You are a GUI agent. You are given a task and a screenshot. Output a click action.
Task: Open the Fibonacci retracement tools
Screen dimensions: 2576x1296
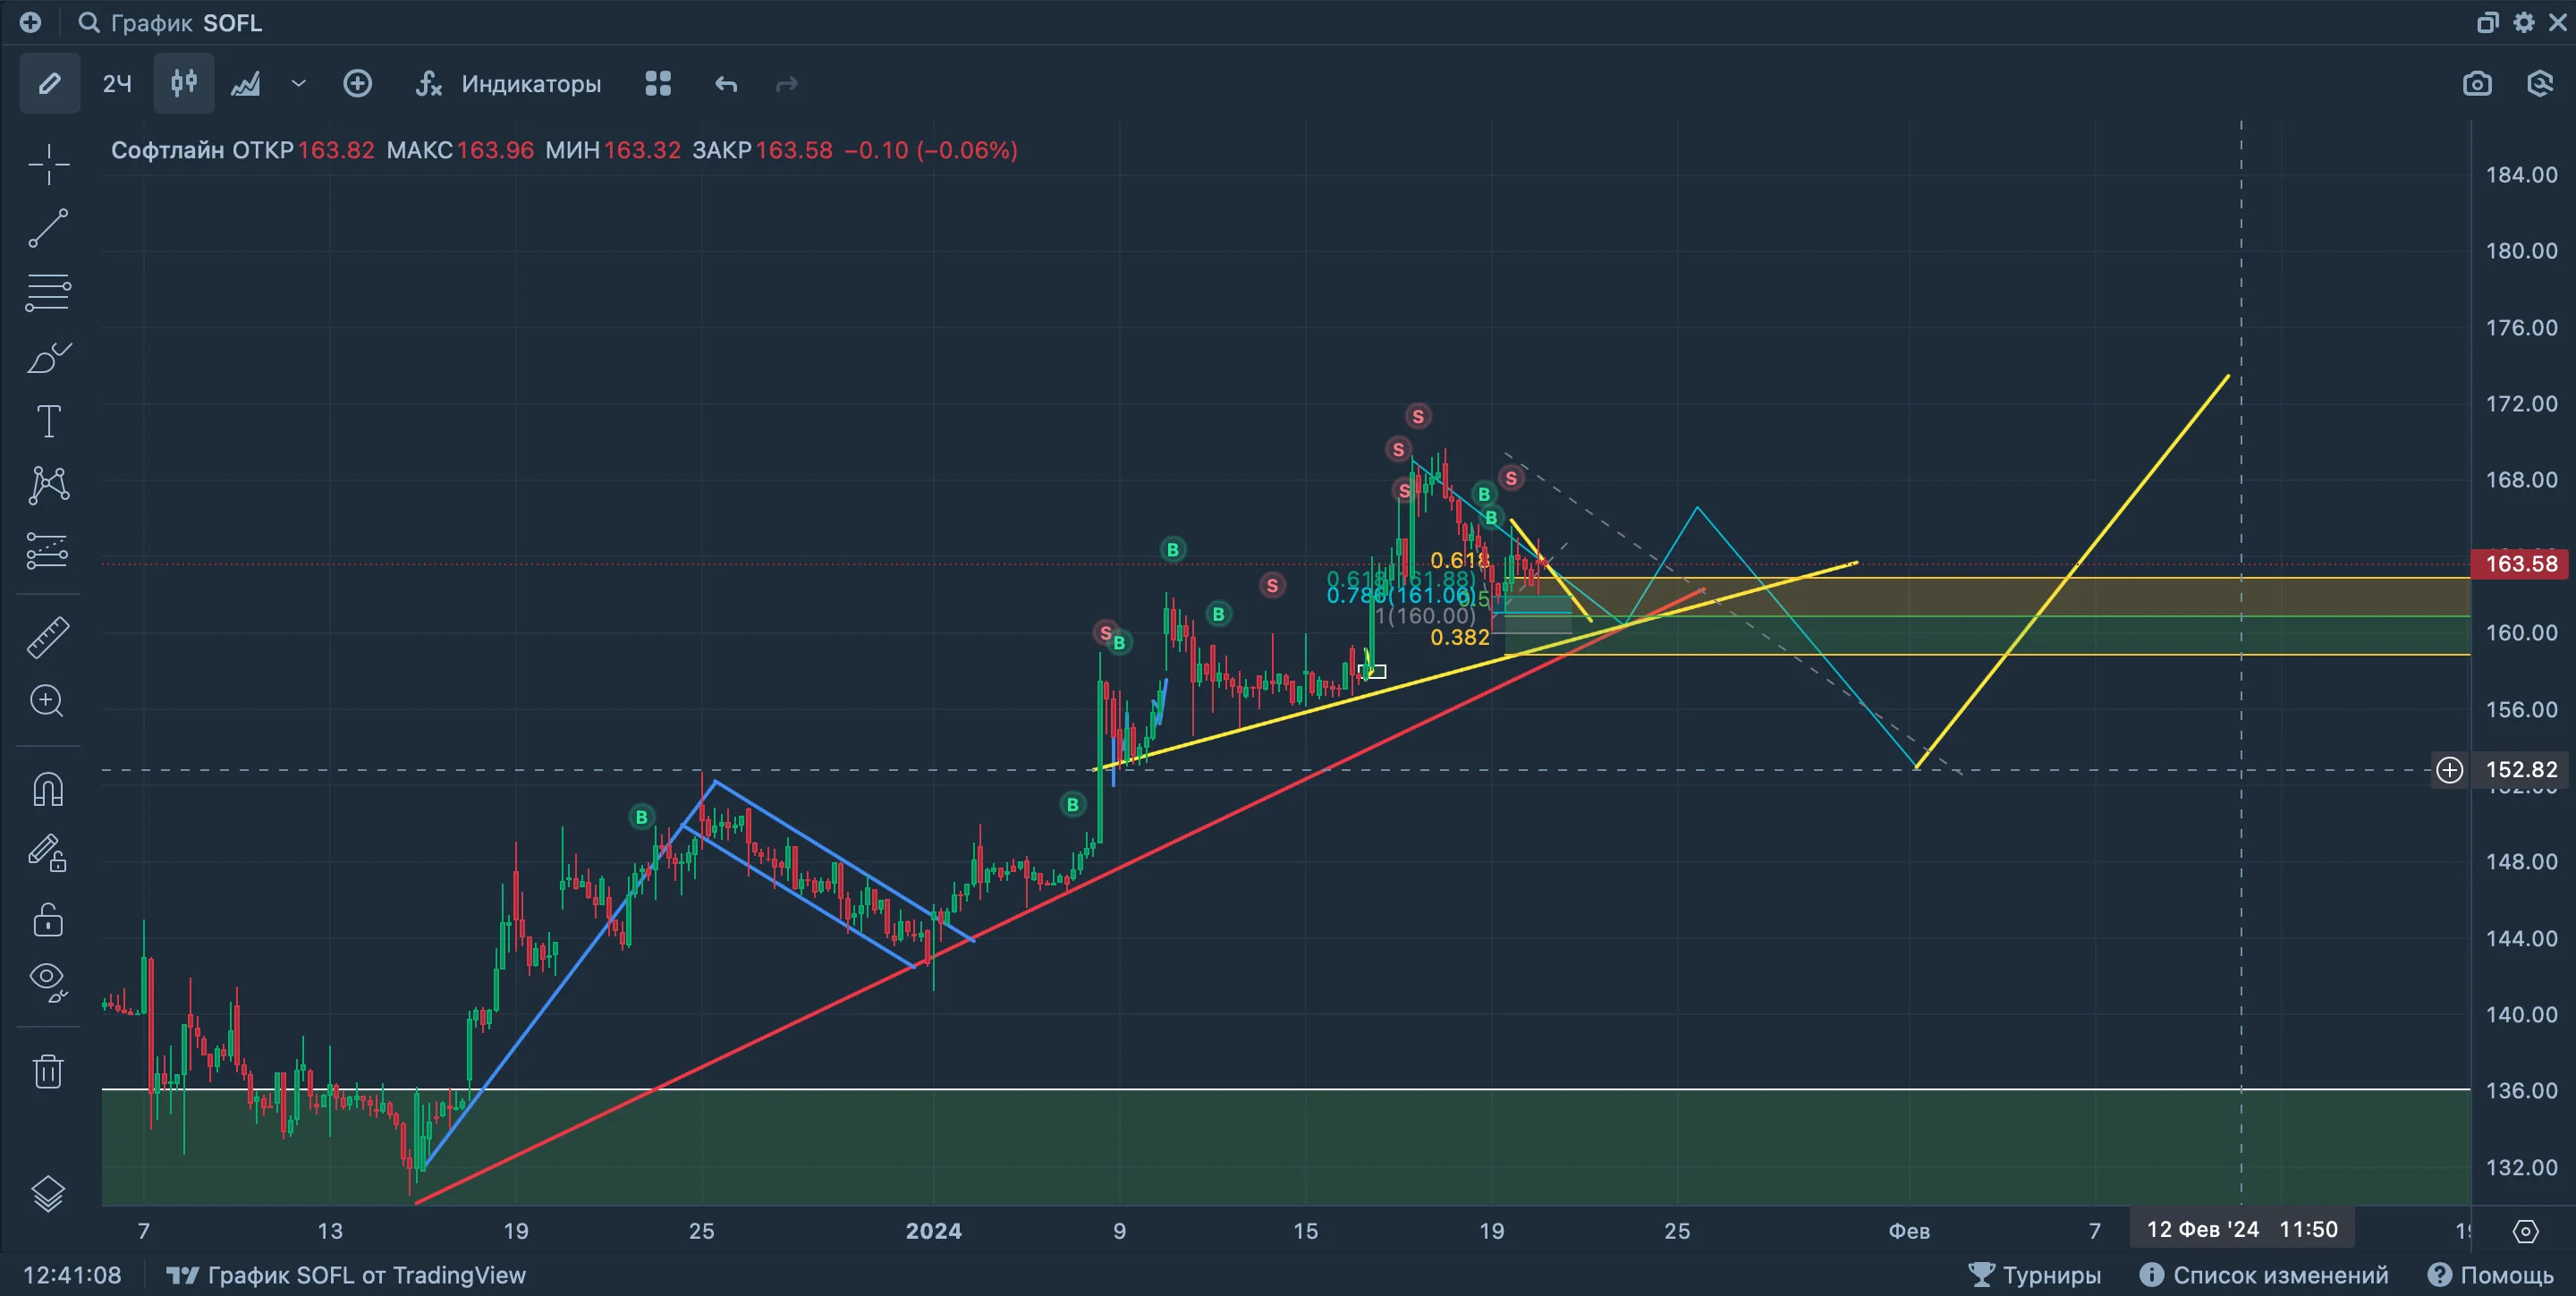click(x=48, y=293)
